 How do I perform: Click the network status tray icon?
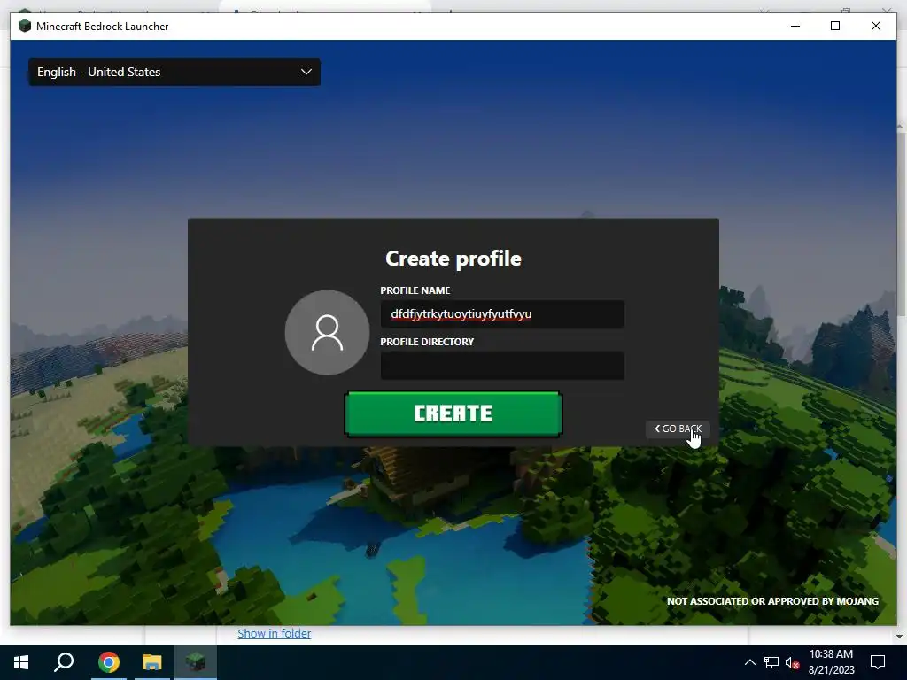tap(771, 662)
